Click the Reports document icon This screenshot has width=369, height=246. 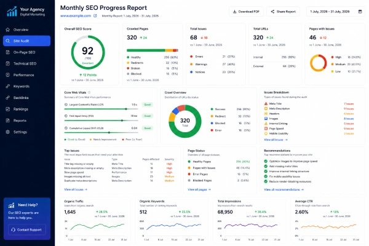[x=8, y=121]
